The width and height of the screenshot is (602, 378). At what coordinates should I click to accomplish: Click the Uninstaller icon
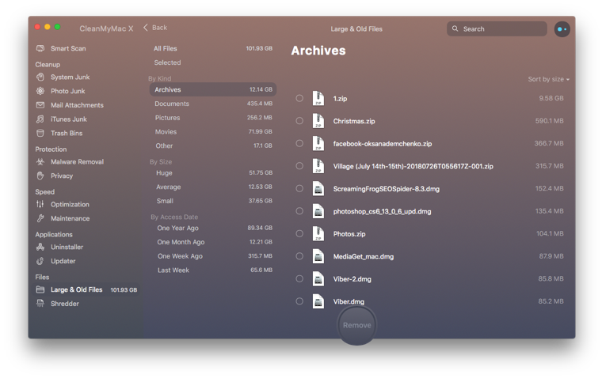point(40,247)
